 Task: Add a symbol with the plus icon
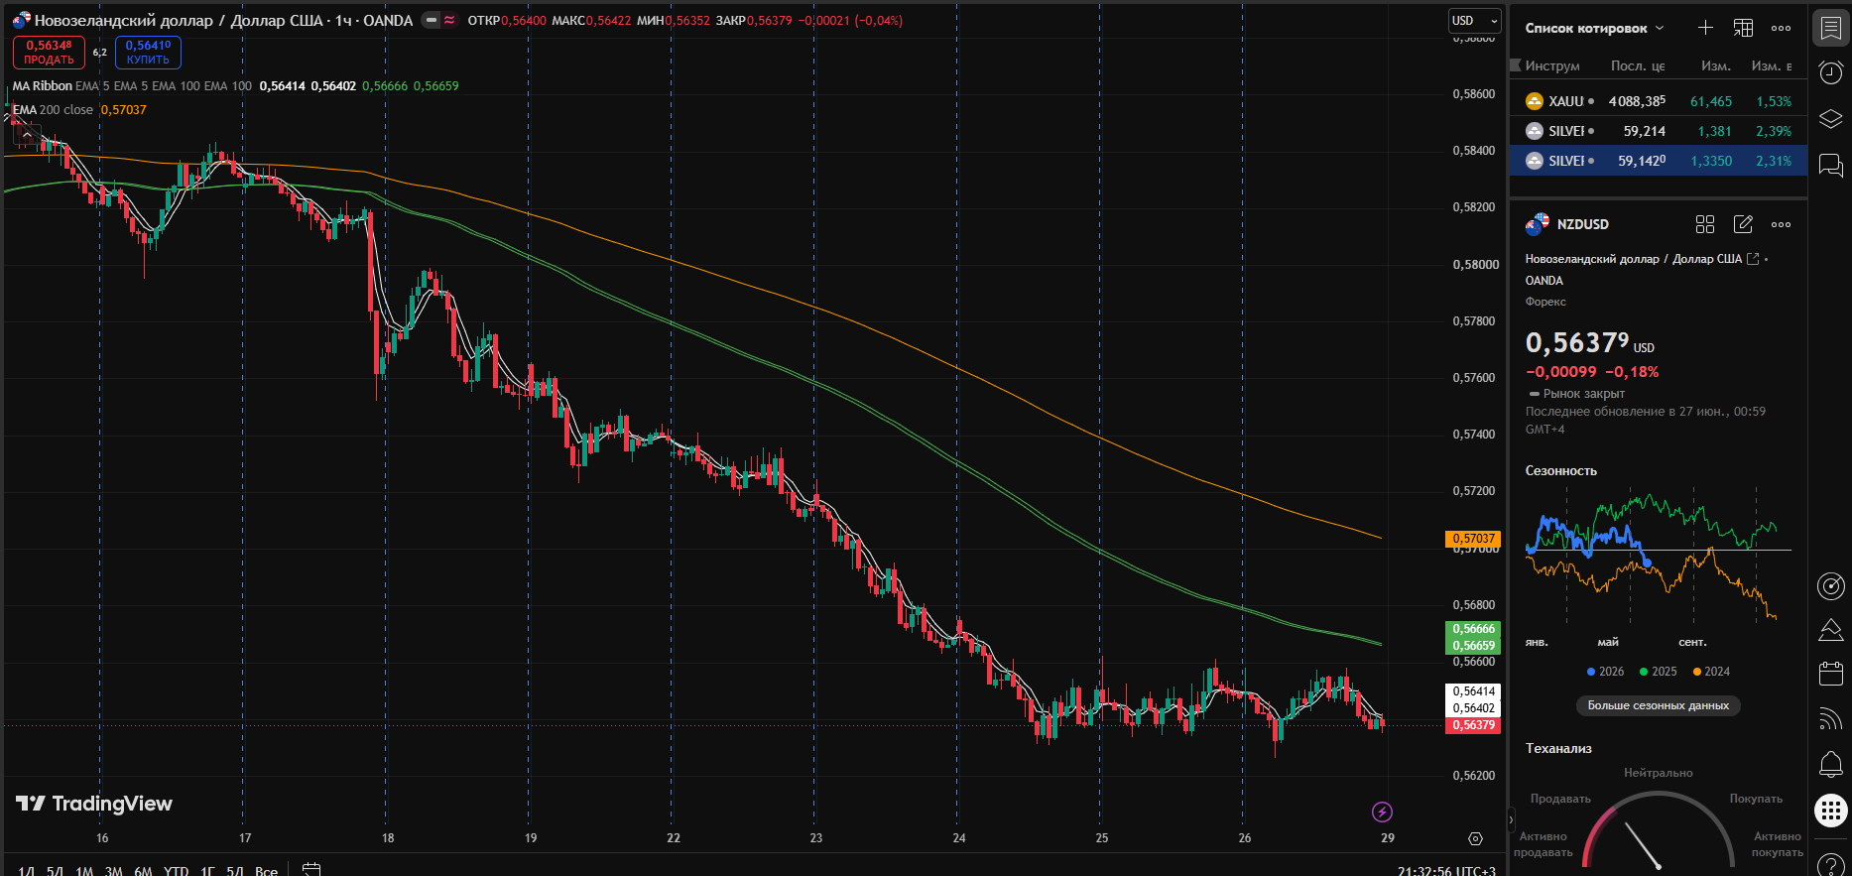(x=1705, y=28)
